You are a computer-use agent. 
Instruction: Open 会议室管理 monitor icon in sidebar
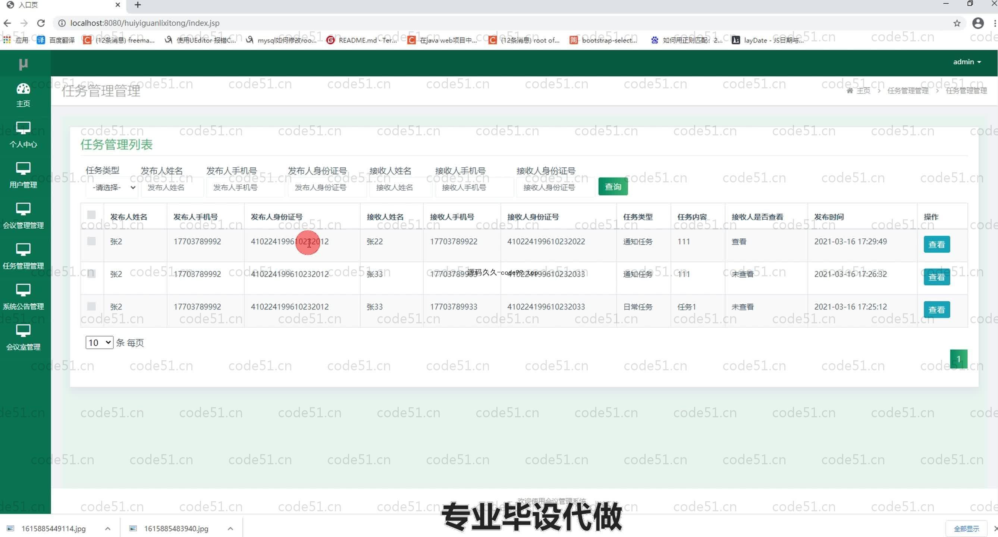[x=23, y=331]
